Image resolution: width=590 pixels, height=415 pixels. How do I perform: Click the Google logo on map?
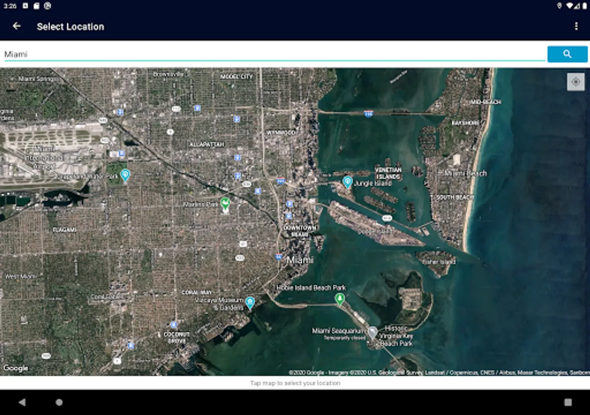pyautogui.click(x=15, y=368)
